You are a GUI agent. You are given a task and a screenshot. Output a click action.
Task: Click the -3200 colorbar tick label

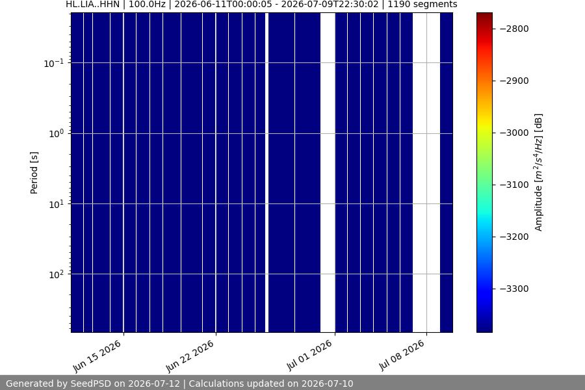point(514,237)
